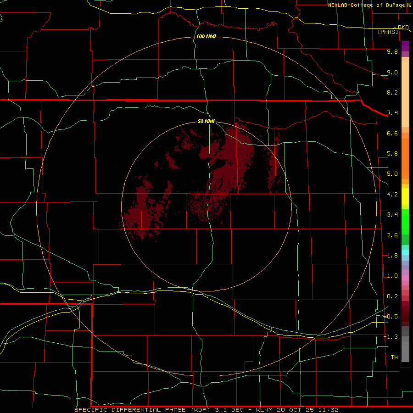Click the cyan segment of the color bar
The image size is (413, 413).
(405, 252)
